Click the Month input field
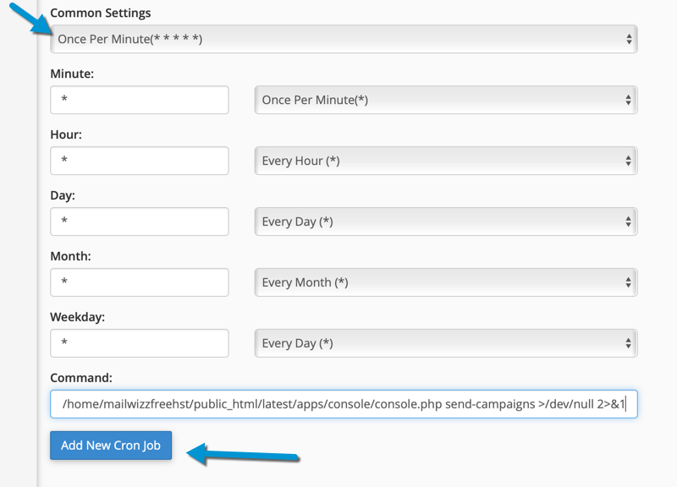This screenshot has width=677, height=487. 140,282
